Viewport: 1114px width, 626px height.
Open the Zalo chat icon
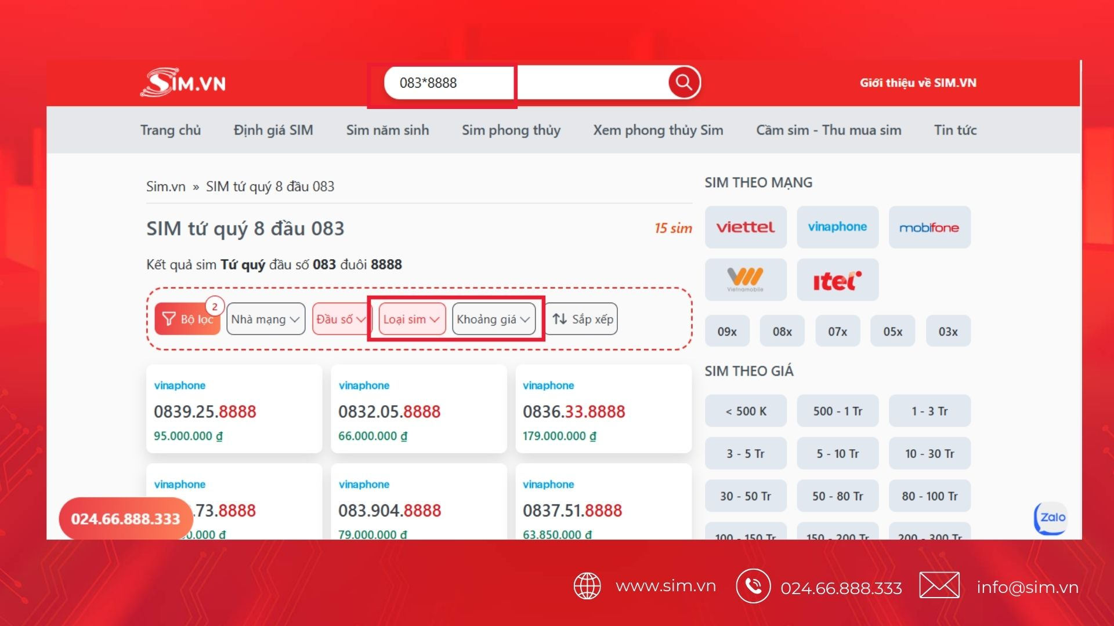[x=1051, y=518]
